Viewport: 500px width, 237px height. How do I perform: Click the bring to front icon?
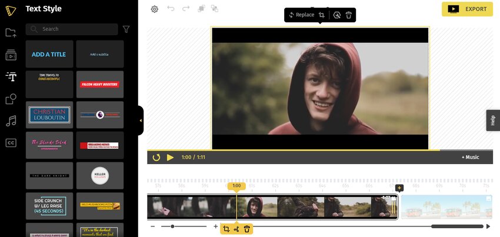(201, 9)
